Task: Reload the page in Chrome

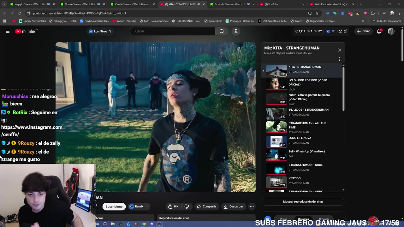Action: (x=20, y=13)
